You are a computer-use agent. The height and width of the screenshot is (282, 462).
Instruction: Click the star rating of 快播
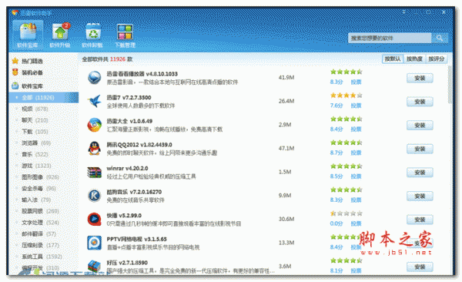346,213
